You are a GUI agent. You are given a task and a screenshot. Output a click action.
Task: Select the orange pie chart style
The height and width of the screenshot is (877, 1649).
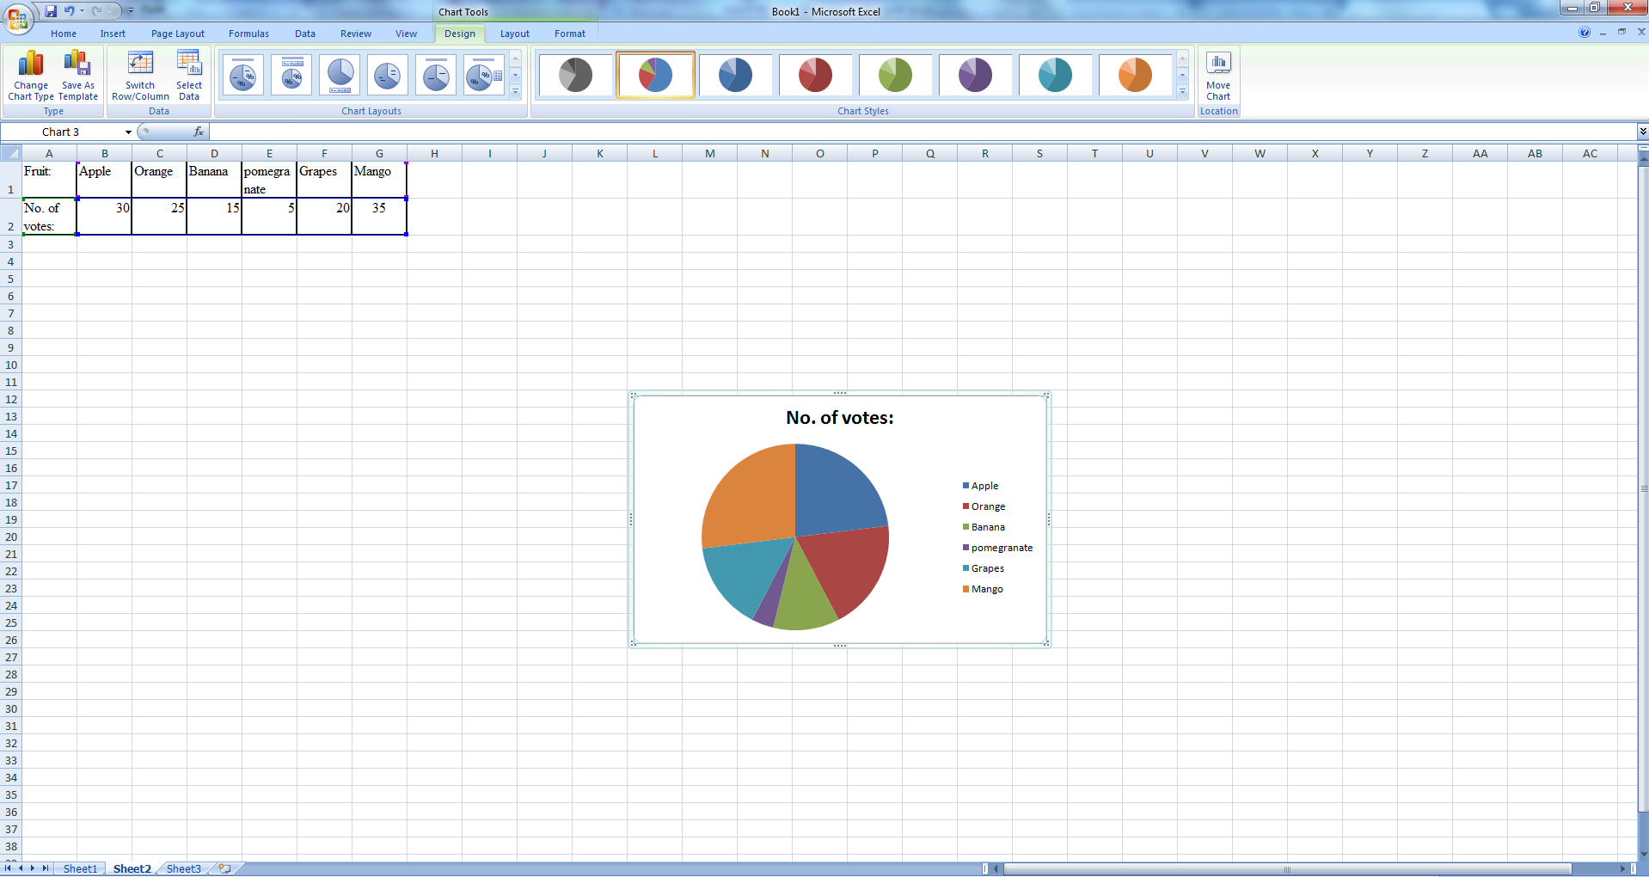pos(1135,75)
